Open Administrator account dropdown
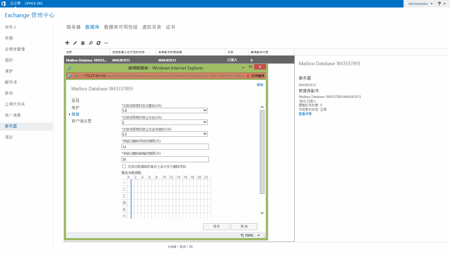The height and width of the screenshot is (255, 450). tap(420, 4)
